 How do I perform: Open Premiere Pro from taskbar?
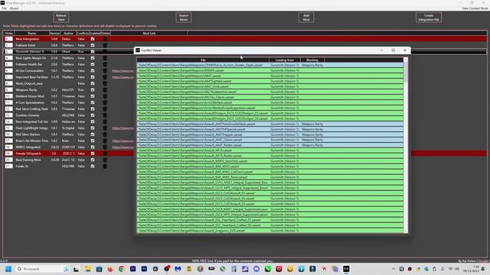coord(132,269)
